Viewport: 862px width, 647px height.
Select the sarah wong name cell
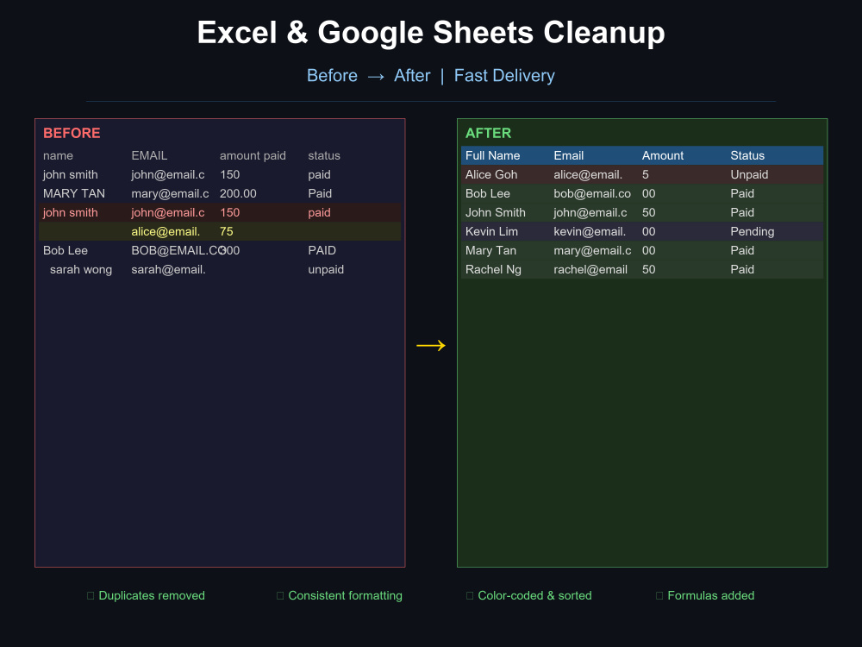click(81, 269)
